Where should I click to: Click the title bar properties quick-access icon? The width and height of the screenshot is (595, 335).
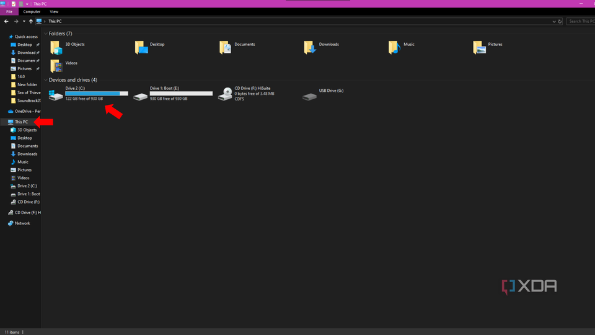tap(14, 4)
